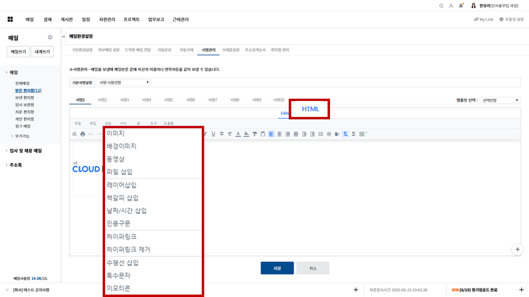The width and height of the screenshot is (529, 297).
Task: Click the find/replace icon in editor toolbar
Action: click(x=75, y=134)
